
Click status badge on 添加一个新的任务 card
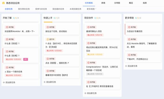(10, 67)
